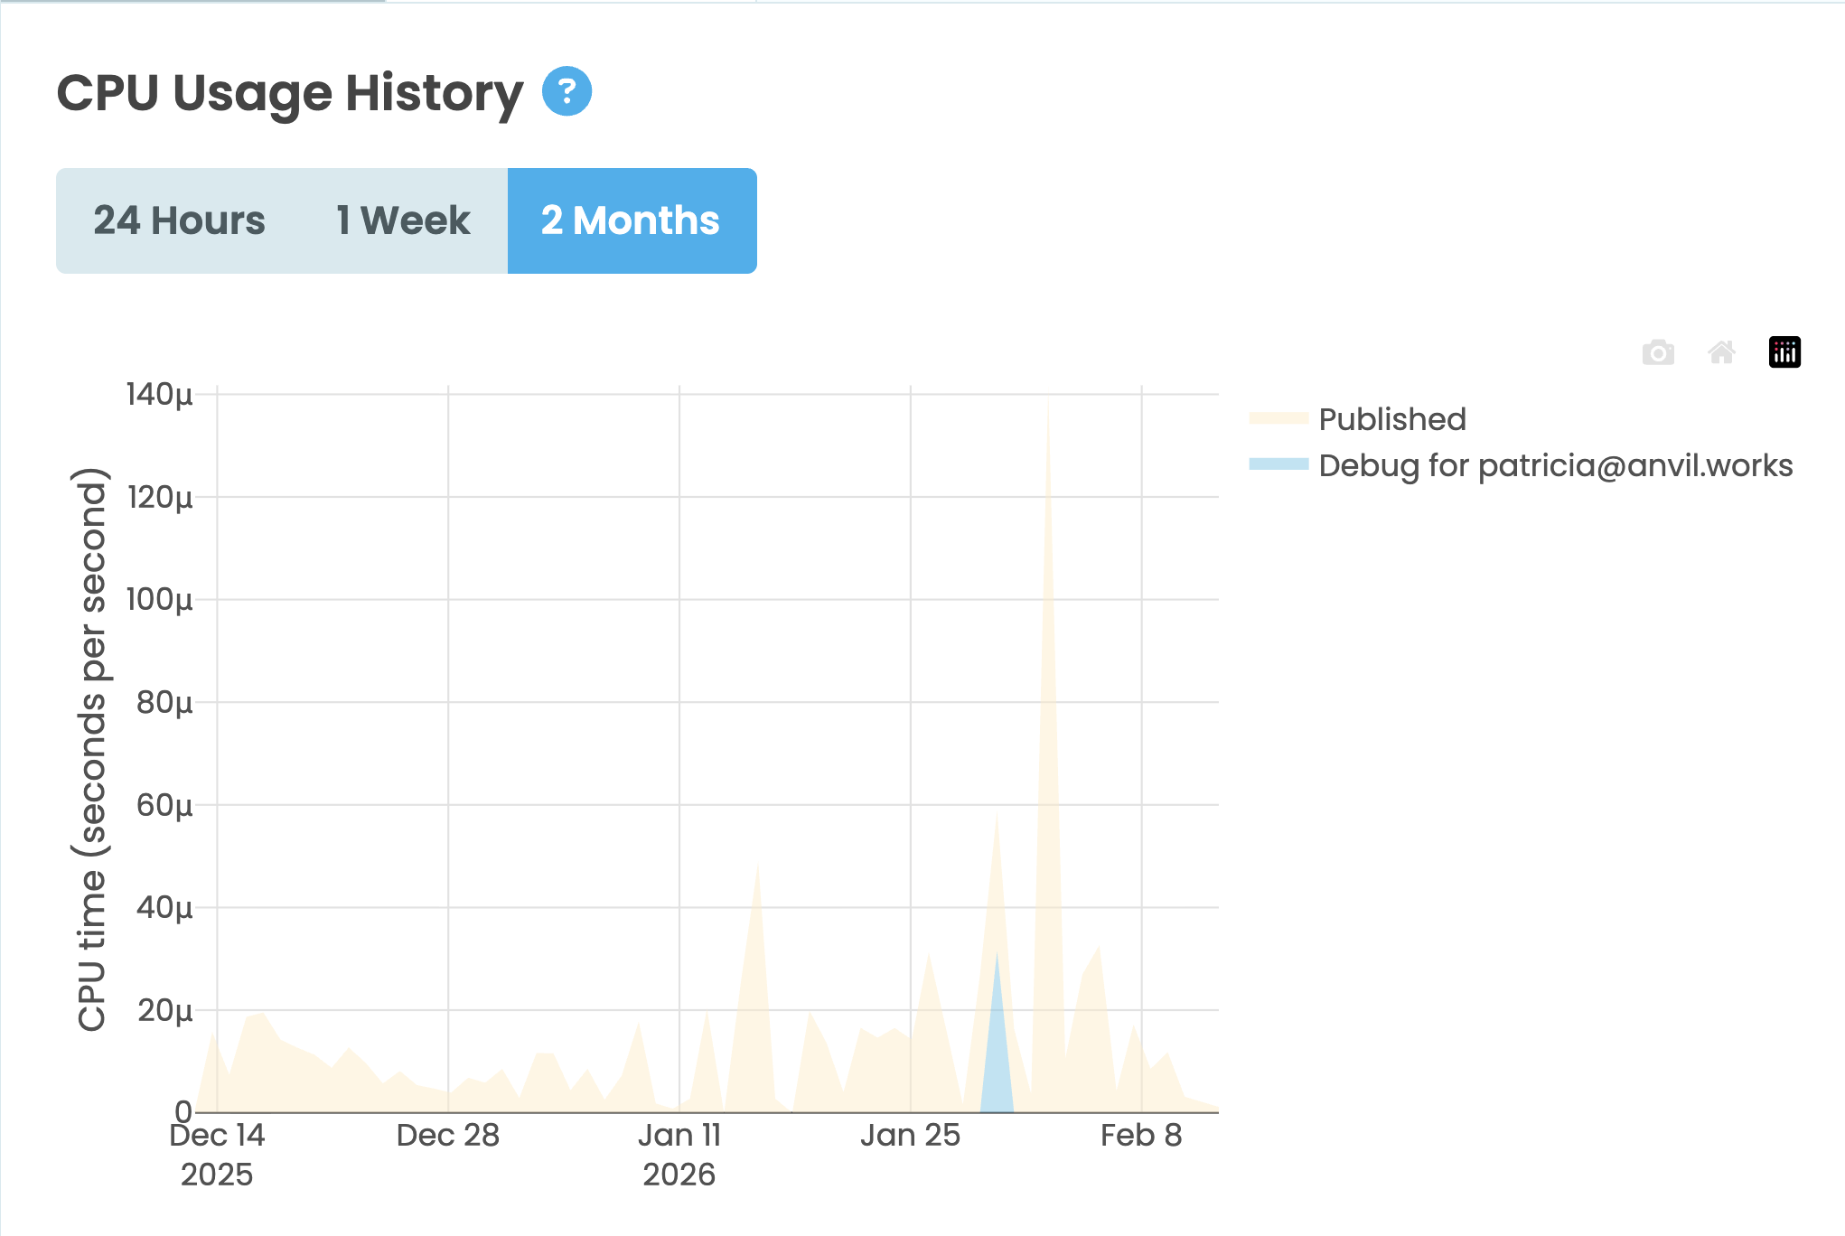Image resolution: width=1845 pixels, height=1236 pixels.
Task: Click the Plotly logo icon
Action: tap(1784, 352)
